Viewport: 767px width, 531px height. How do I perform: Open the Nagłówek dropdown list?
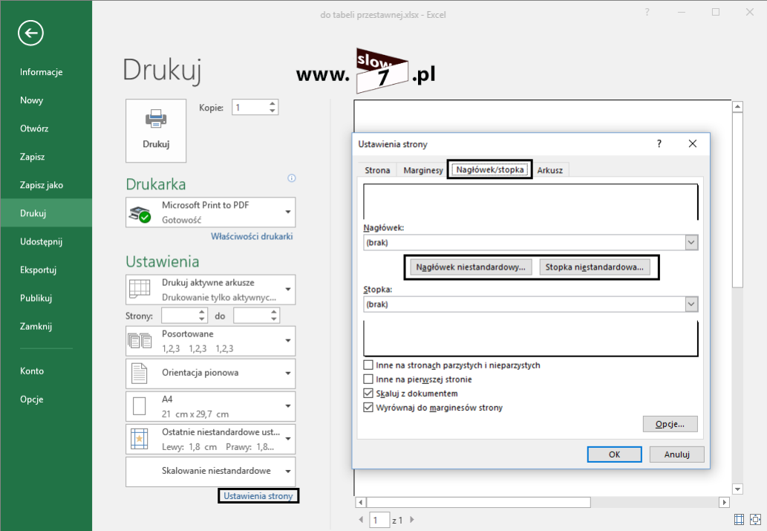click(x=691, y=243)
